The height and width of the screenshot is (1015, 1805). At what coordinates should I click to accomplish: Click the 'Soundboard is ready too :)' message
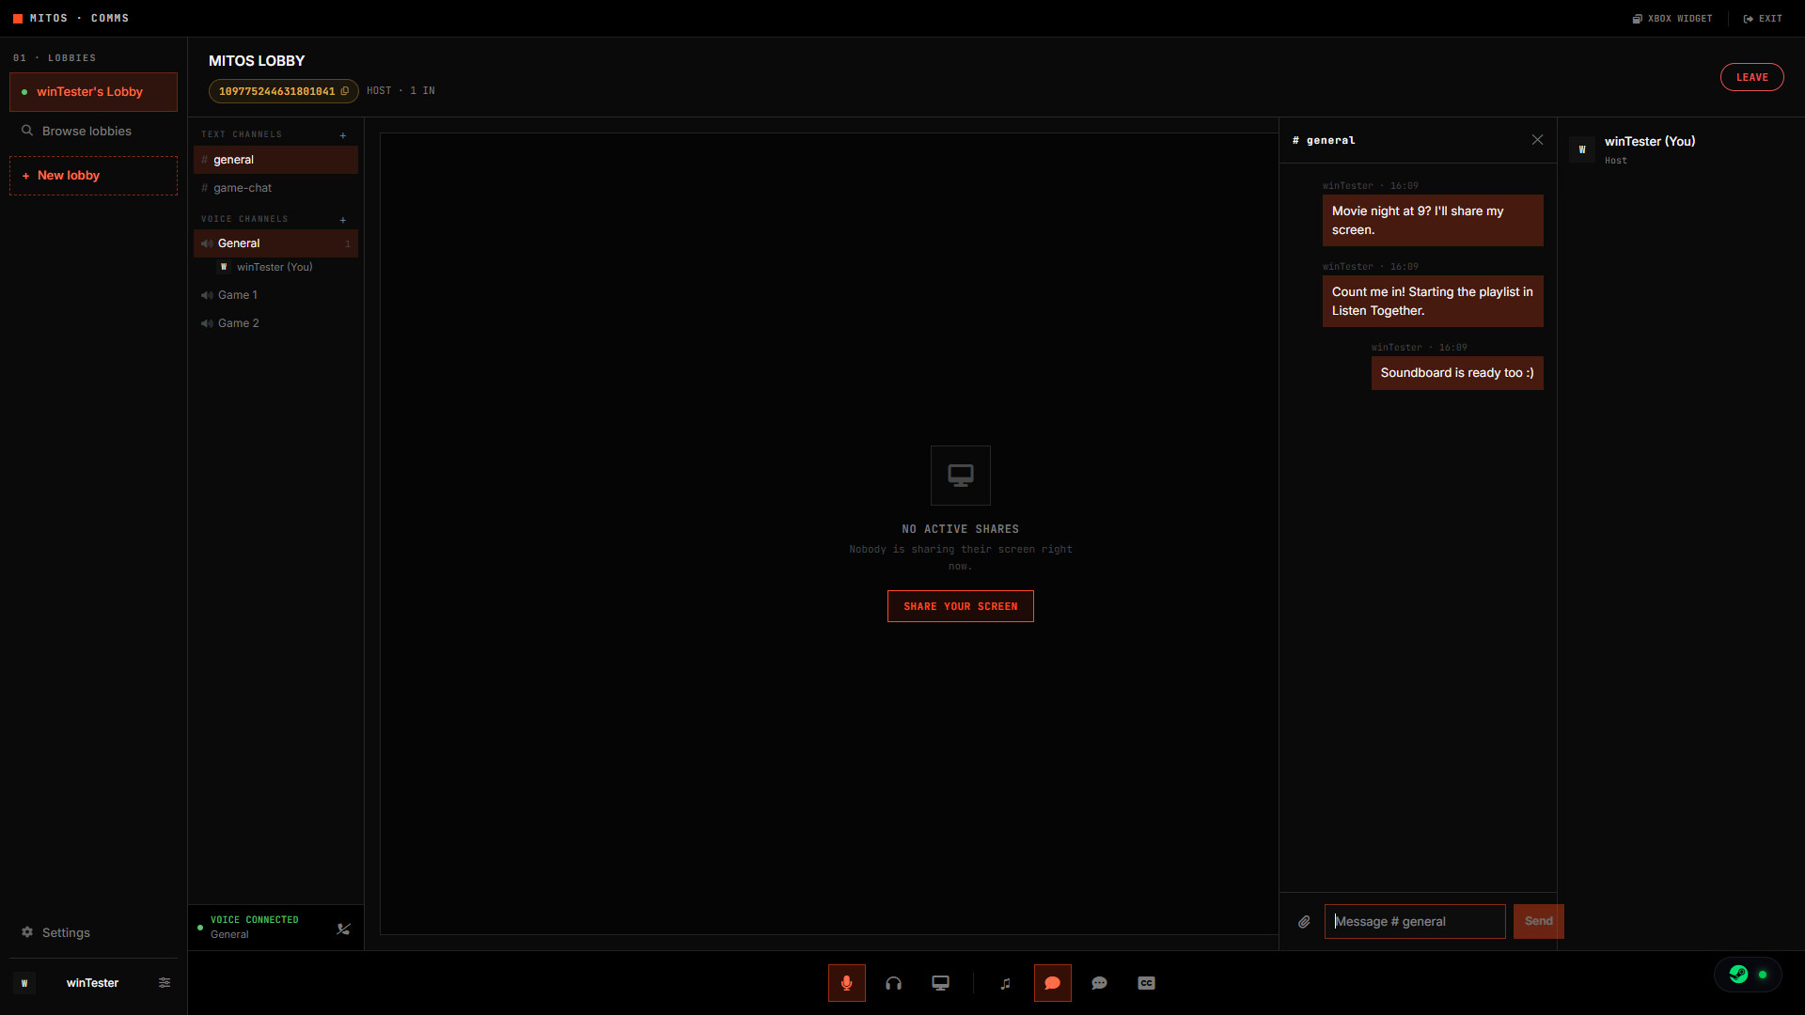[1456, 373]
